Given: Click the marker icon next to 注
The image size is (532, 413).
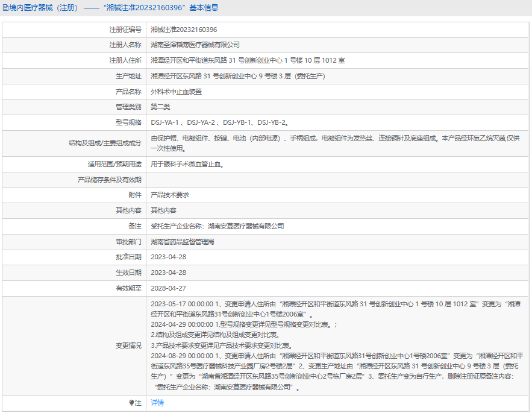Looking at the screenshot, I should (x=131, y=403).
